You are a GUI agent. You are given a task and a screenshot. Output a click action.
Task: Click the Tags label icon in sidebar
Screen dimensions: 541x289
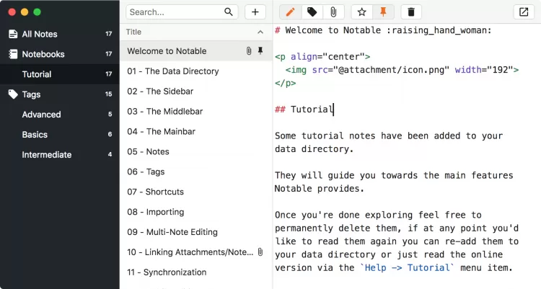pyautogui.click(x=13, y=94)
